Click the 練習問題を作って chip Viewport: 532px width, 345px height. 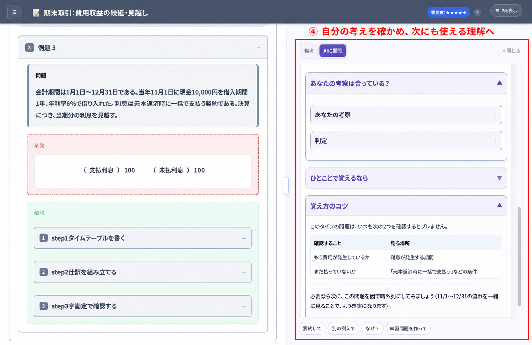[x=408, y=328]
